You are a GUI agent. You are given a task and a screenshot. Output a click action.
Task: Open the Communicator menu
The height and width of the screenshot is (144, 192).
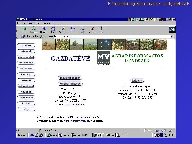coord(48,23)
